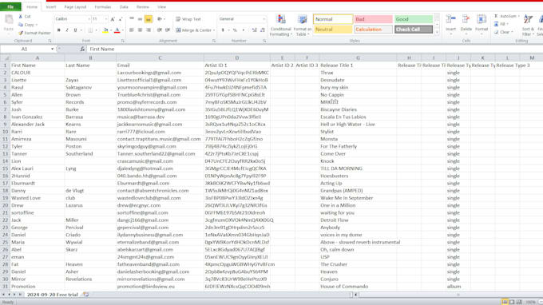This screenshot has width=543, height=305.
Task: Open Conditional Formatting
Action: pos(281,26)
